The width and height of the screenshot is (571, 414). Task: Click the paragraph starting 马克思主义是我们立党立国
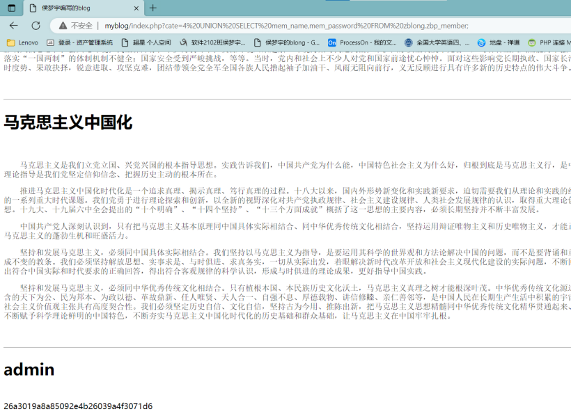(x=288, y=170)
